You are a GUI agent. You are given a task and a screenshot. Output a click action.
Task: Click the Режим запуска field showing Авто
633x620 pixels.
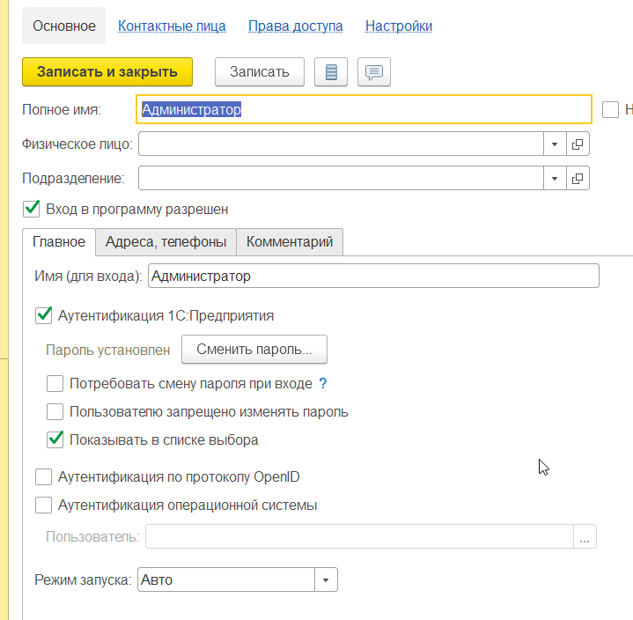226,580
